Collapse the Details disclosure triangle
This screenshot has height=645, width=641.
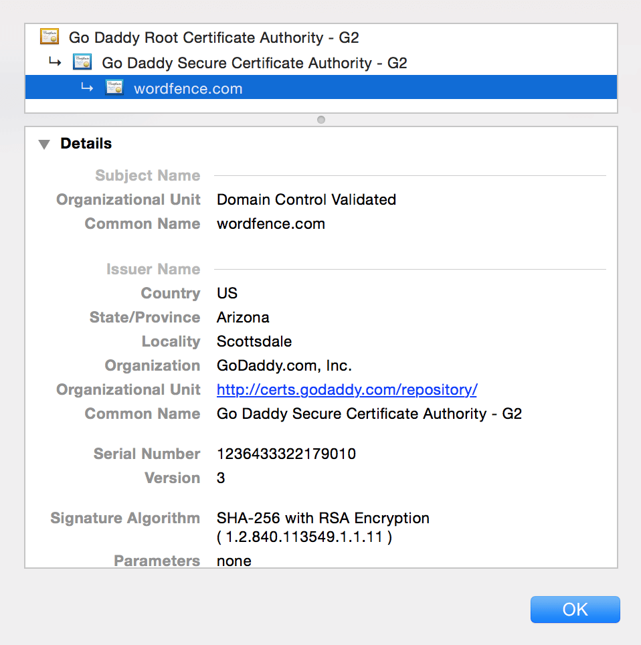coord(43,143)
